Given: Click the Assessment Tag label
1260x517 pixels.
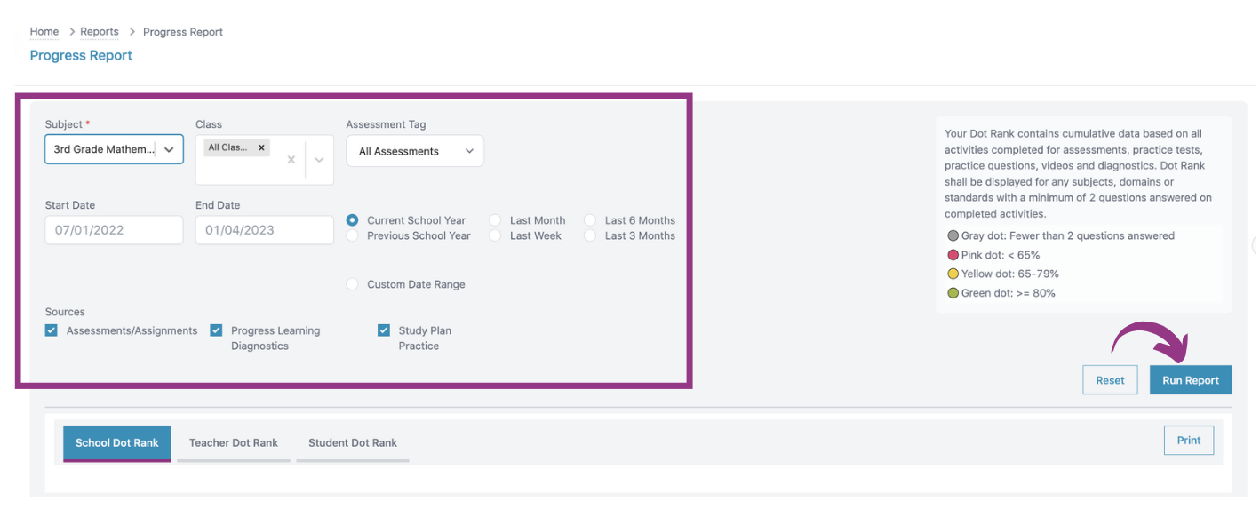Looking at the screenshot, I should (386, 124).
